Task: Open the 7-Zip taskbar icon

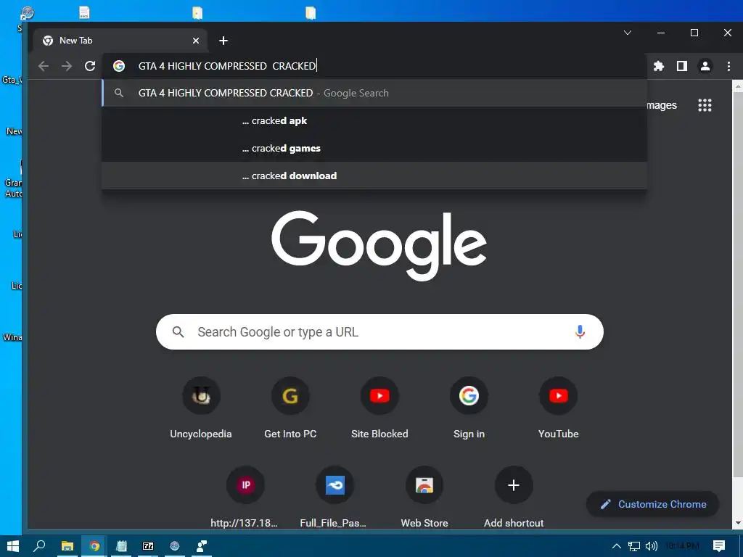Action: point(148,546)
